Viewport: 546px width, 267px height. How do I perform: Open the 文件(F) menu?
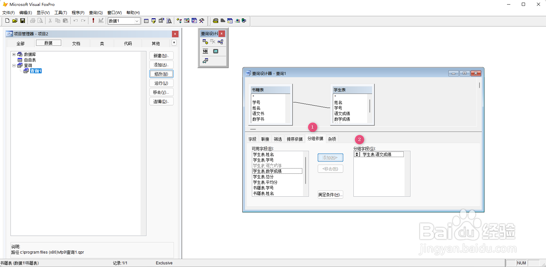[x=9, y=13]
